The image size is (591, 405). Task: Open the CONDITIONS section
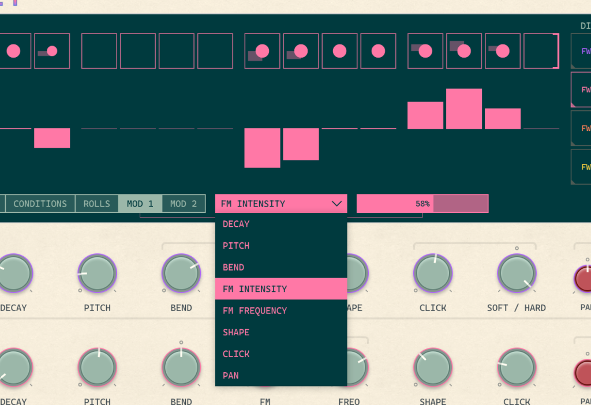[40, 204]
